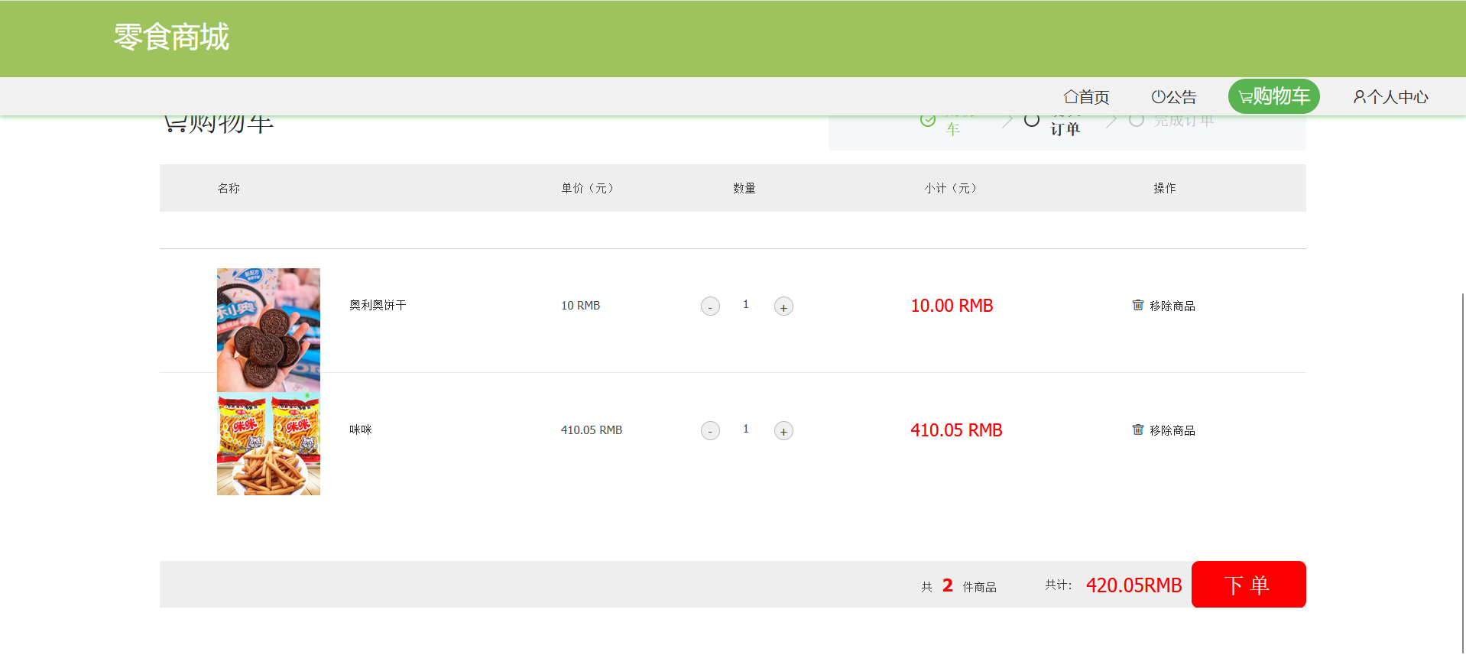Increase quantity of 咪咪 with plus
Screen dimensions: 1466x671
coord(783,431)
